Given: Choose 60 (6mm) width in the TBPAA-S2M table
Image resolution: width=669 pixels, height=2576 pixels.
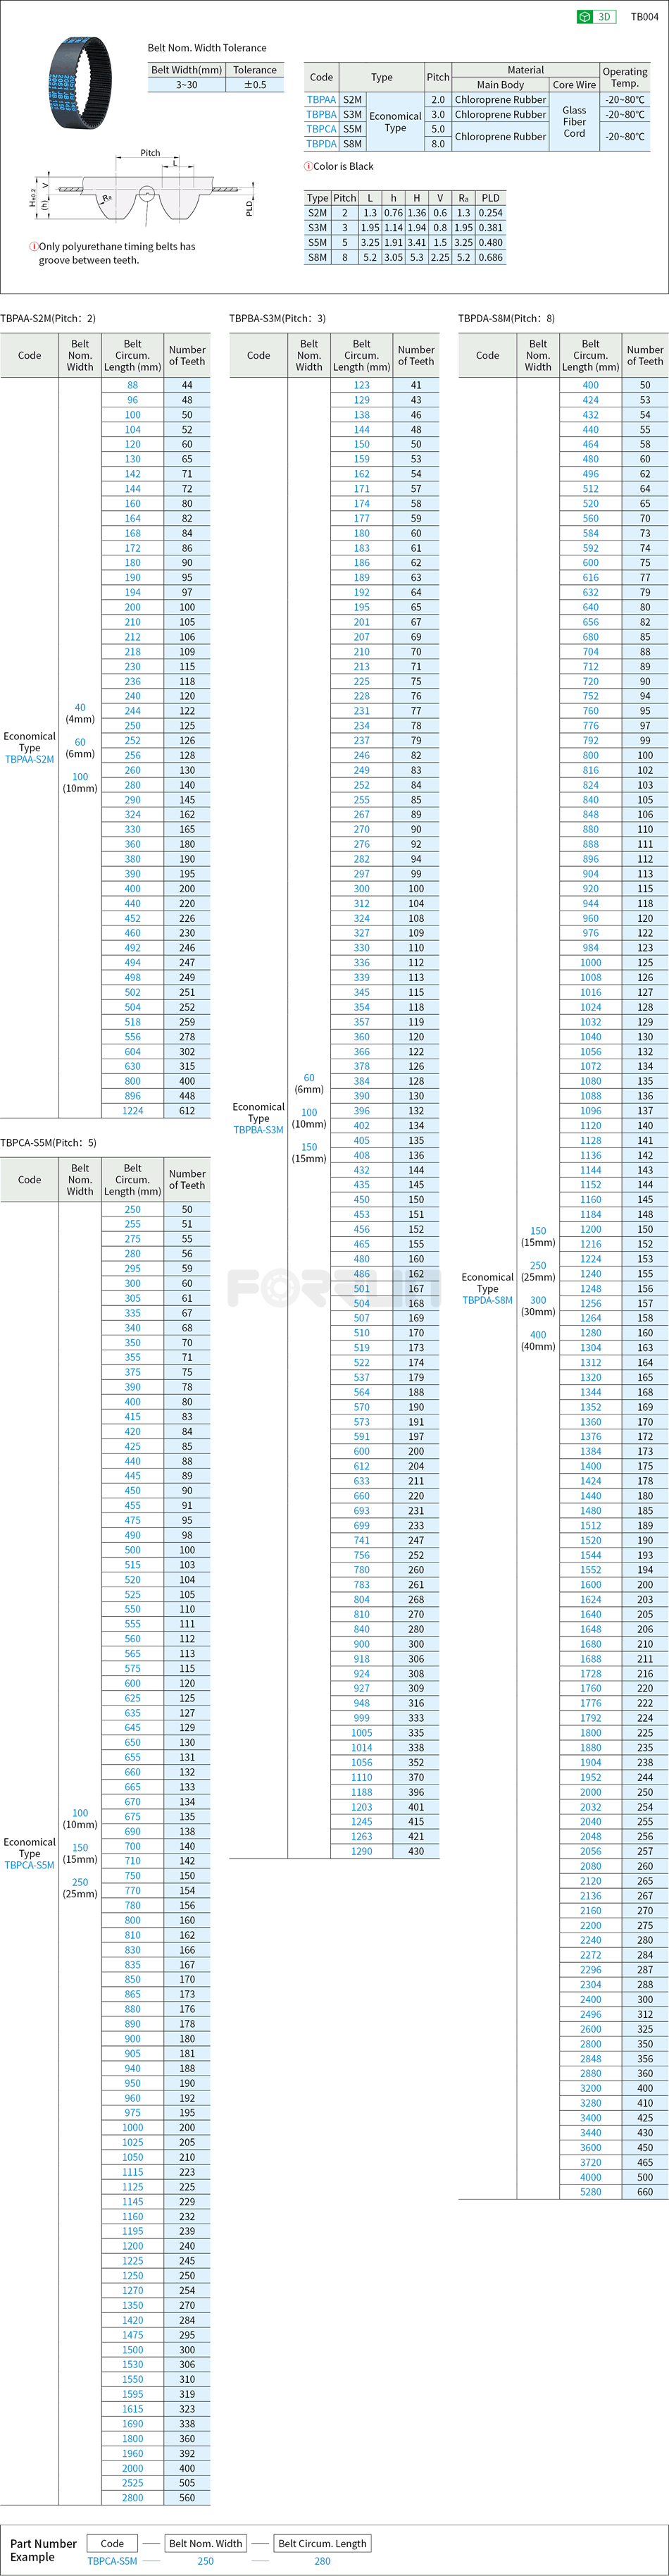Looking at the screenshot, I should coord(80,748).
